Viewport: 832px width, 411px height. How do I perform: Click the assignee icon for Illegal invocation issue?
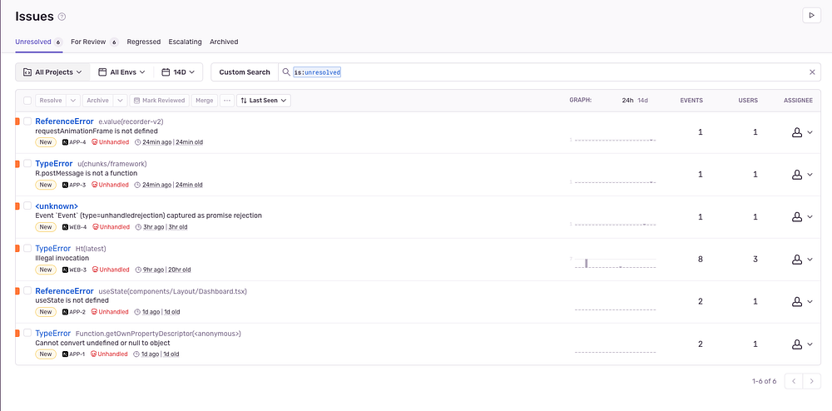(x=796, y=260)
